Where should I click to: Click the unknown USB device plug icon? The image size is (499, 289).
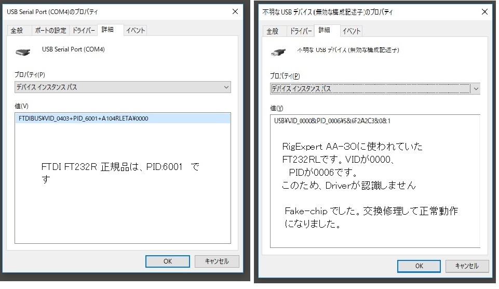point(278,52)
